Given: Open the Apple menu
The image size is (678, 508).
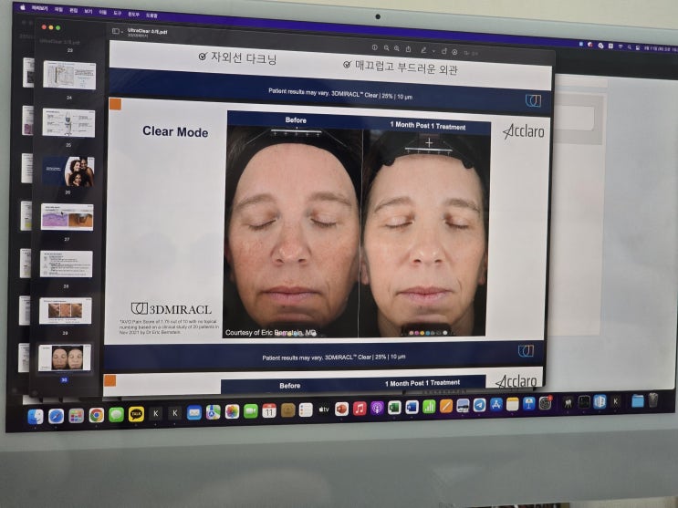Looking at the screenshot, I should click(x=23, y=7).
